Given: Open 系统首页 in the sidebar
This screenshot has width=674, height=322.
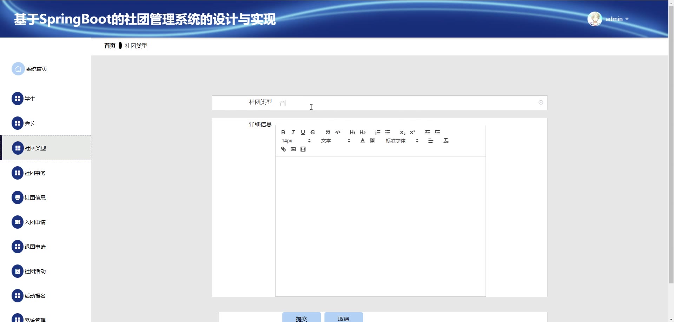Looking at the screenshot, I should click(x=46, y=69).
